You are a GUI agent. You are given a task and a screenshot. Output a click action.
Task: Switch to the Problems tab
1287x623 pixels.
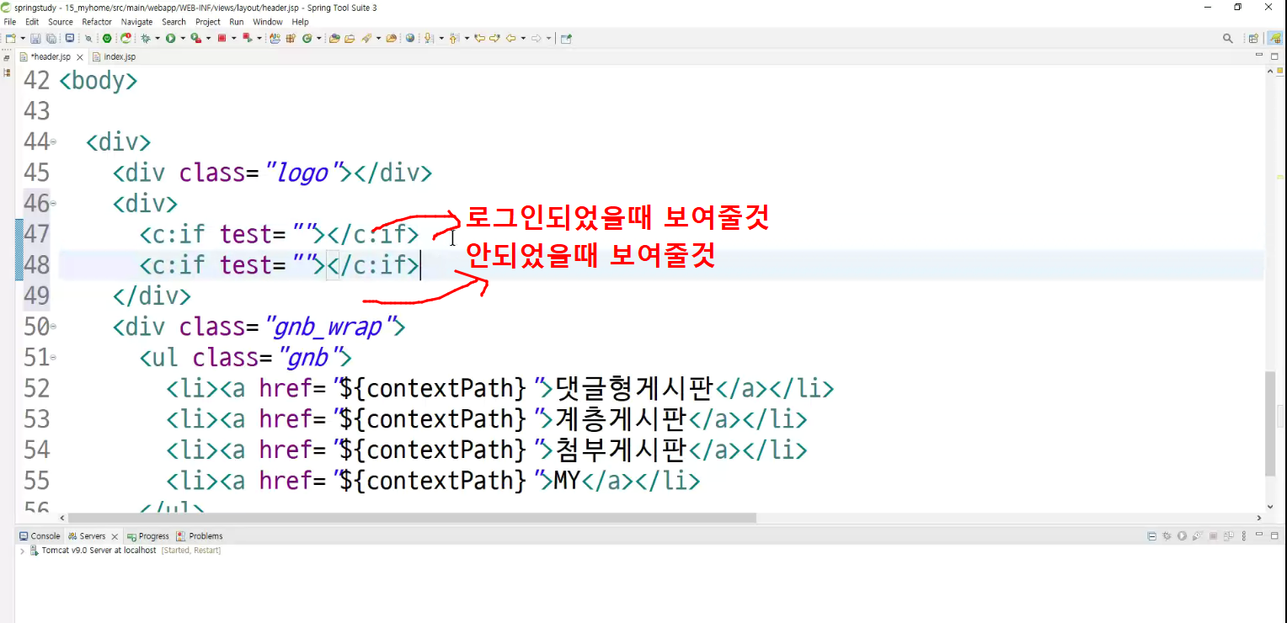pyautogui.click(x=200, y=536)
